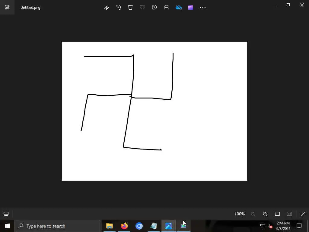Click the taskbar search box
The width and height of the screenshot is (309, 232).
(58, 226)
